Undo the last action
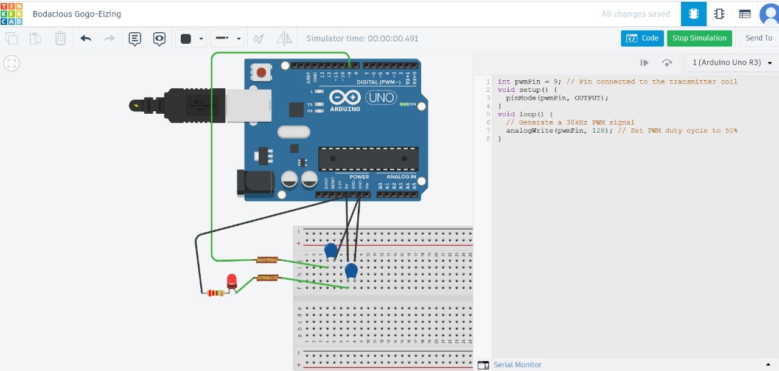This screenshot has width=779, height=371. point(86,38)
